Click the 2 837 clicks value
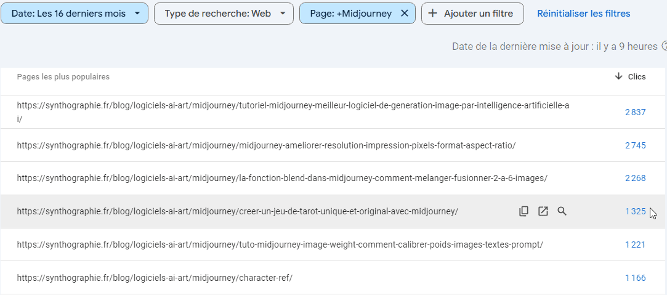 pyautogui.click(x=636, y=112)
